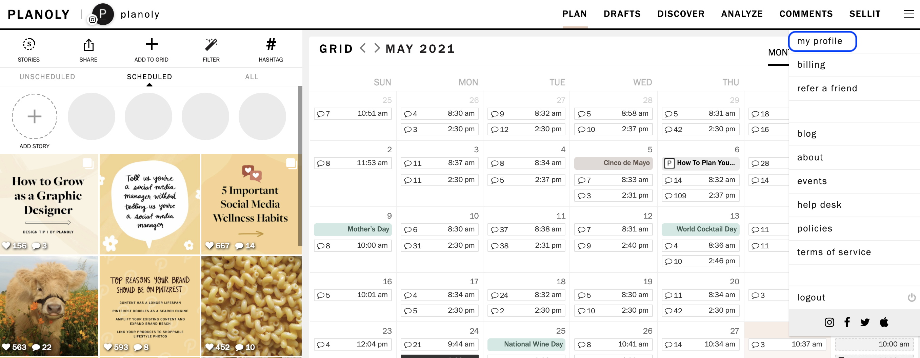Click the Add Story dashed circle

[x=35, y=116]
